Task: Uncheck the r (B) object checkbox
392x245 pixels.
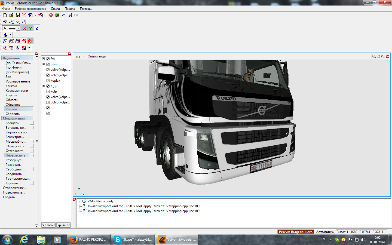Action: [x=48, y=86]
